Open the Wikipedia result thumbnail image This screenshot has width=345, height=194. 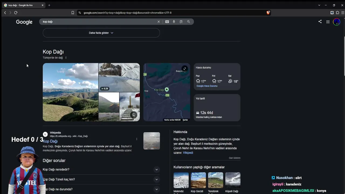[x=151, y=141]
